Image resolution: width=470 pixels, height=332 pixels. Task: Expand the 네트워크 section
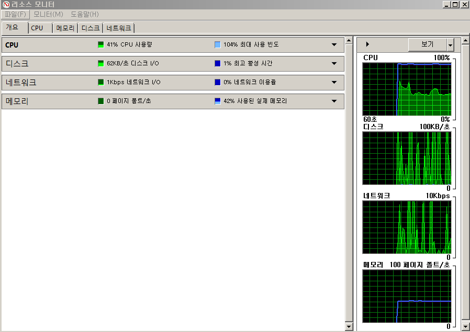[x=334, y=82]
